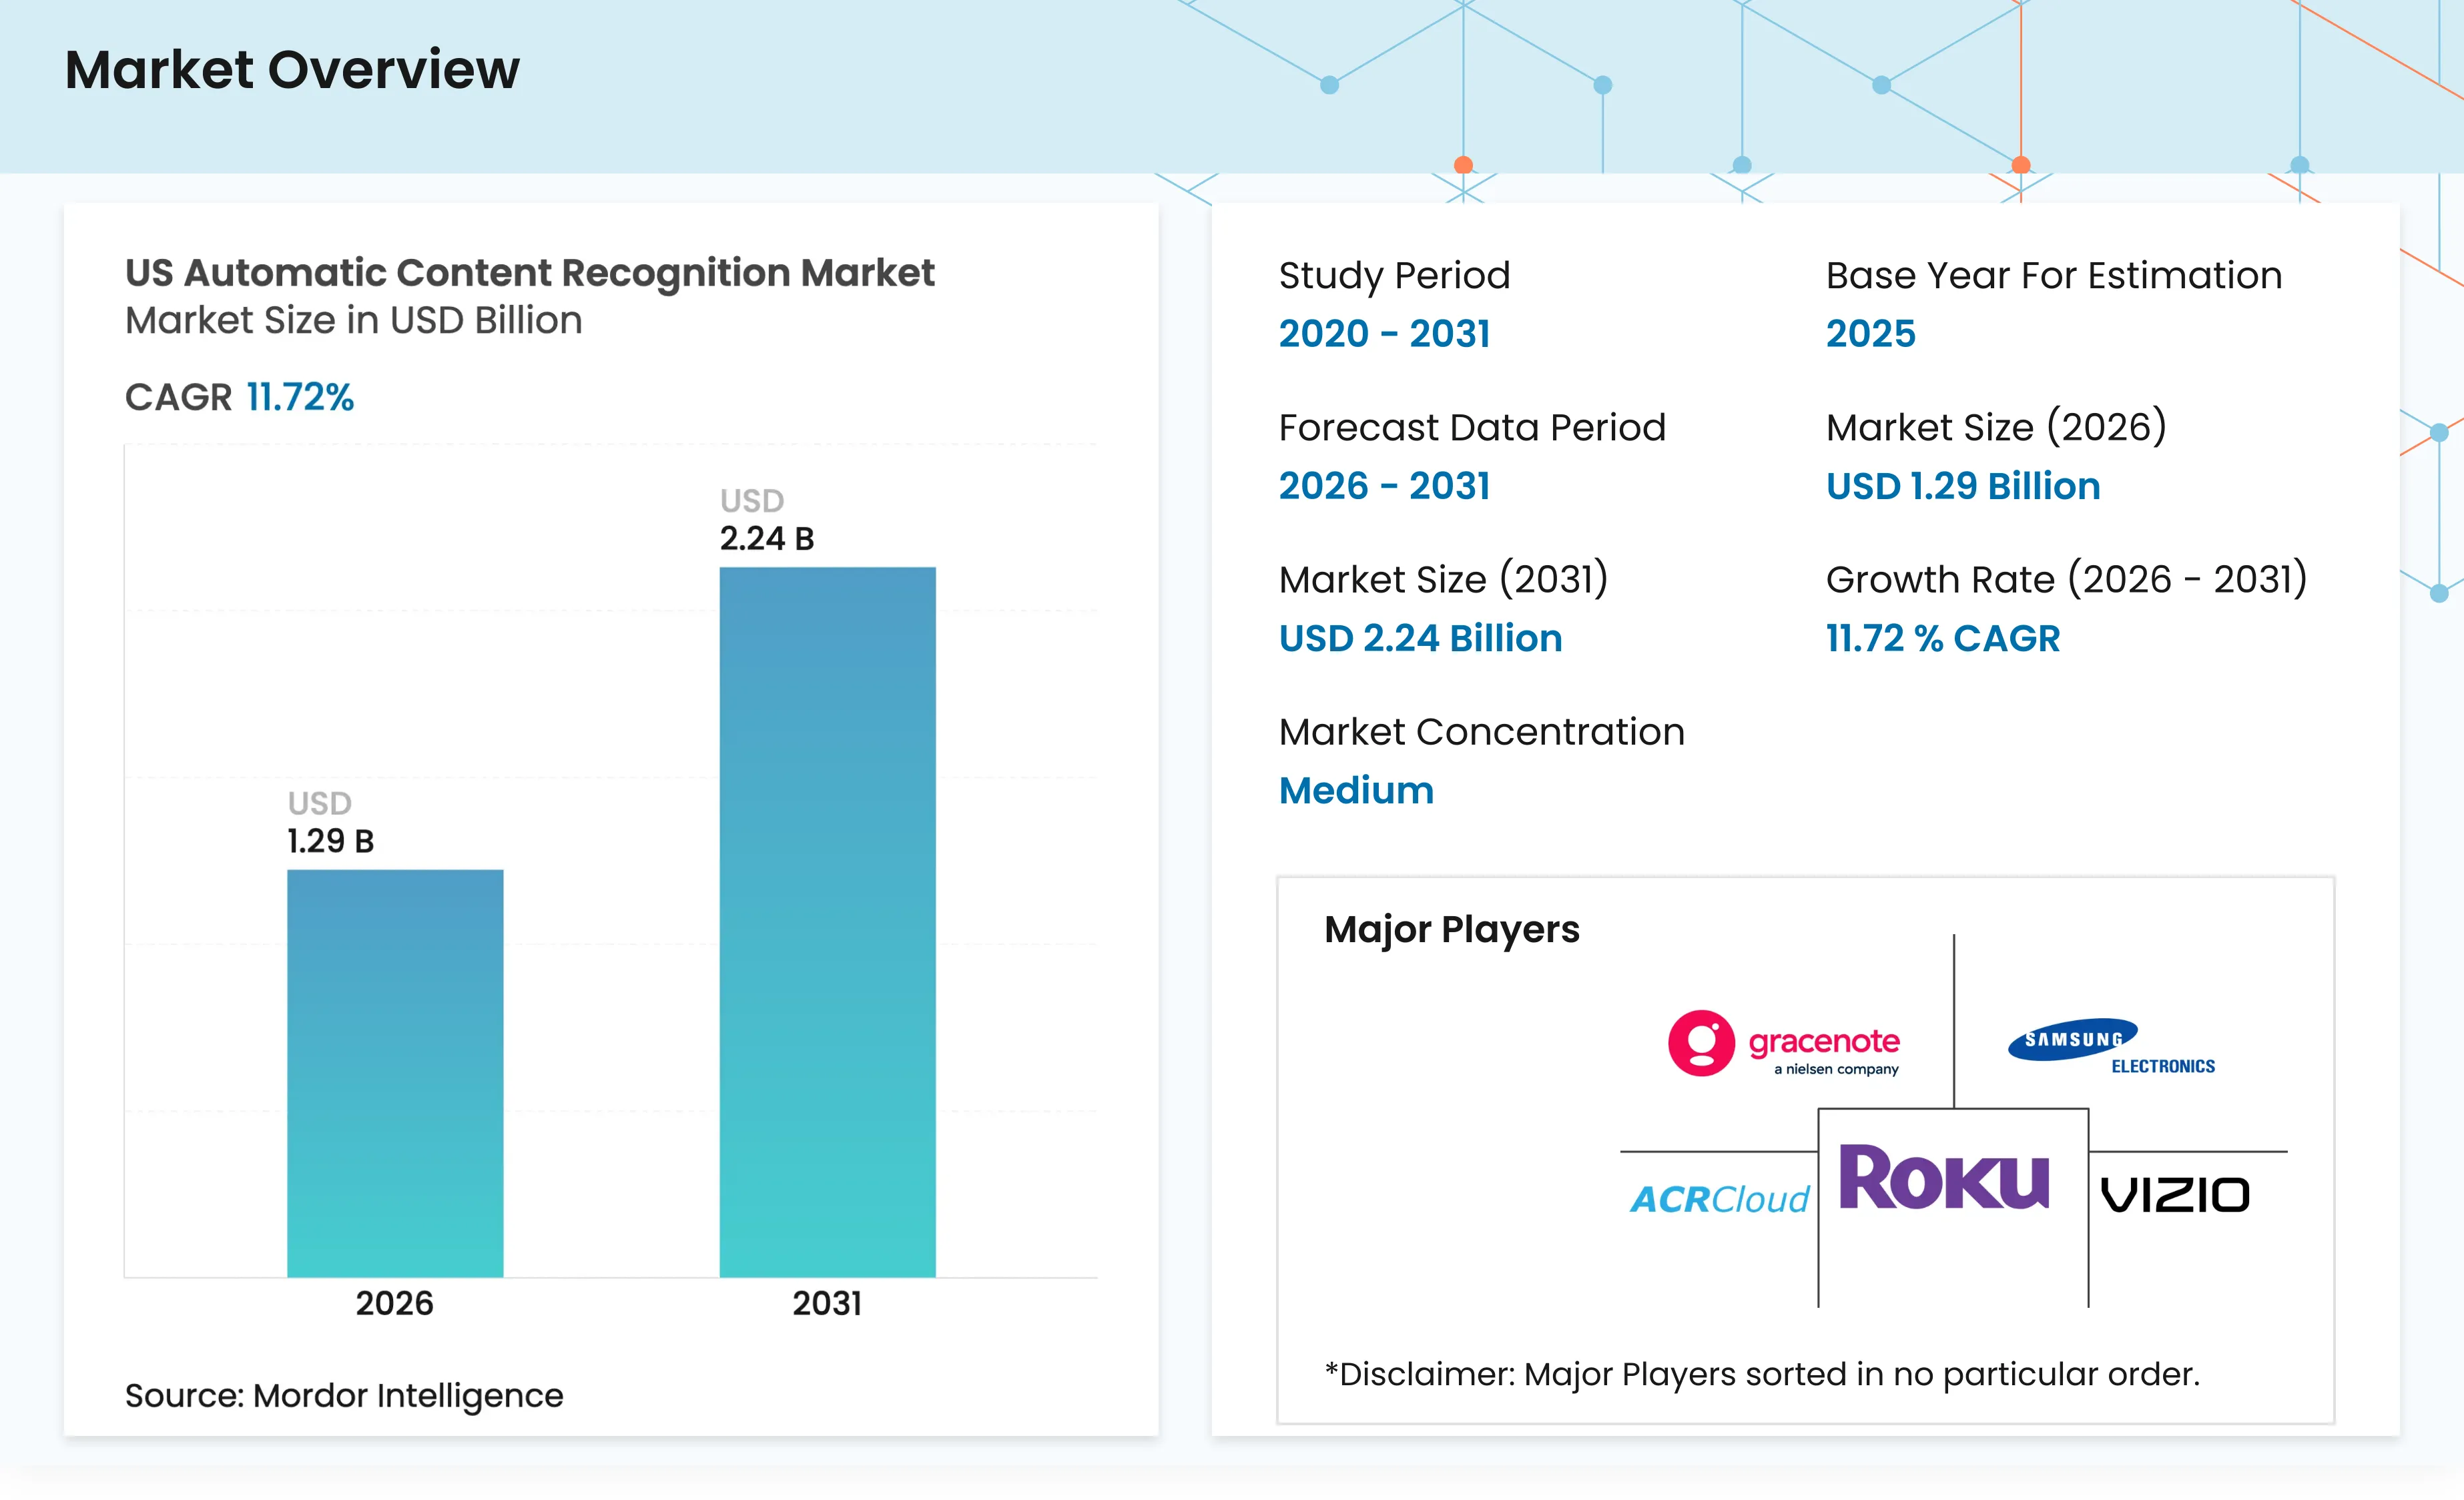Select the 2026 bar in chart
This screenshot has height=1500, width=2464.
395,1073
